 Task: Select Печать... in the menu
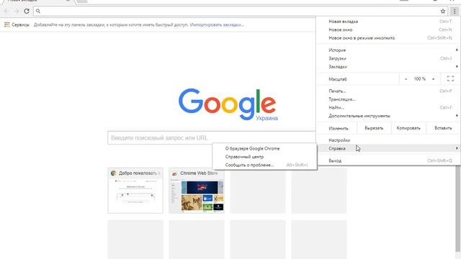click(x=388, y=91)
